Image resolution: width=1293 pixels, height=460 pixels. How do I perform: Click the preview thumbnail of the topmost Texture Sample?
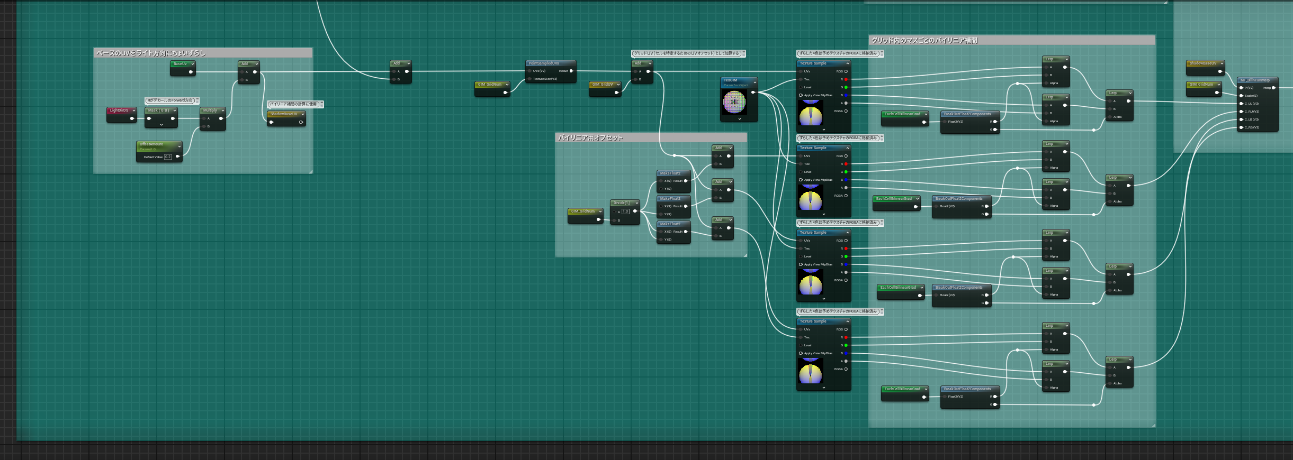[810, 113]
